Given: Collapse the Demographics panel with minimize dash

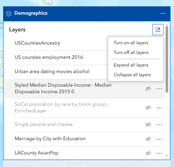Looking at the screenshot, I should click(163, 13).
